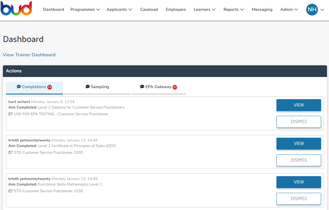Click the speech bubble icon on EPA Gateway tab
Viewport: 329px width, 210px height.
pos(142,87)
